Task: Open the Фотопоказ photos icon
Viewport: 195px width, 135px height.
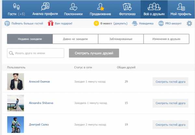Action: click(x=127, y=6)
